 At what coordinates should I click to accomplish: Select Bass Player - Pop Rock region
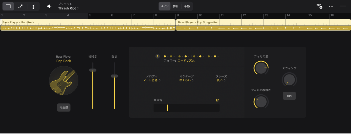click(x=88, y=25)
